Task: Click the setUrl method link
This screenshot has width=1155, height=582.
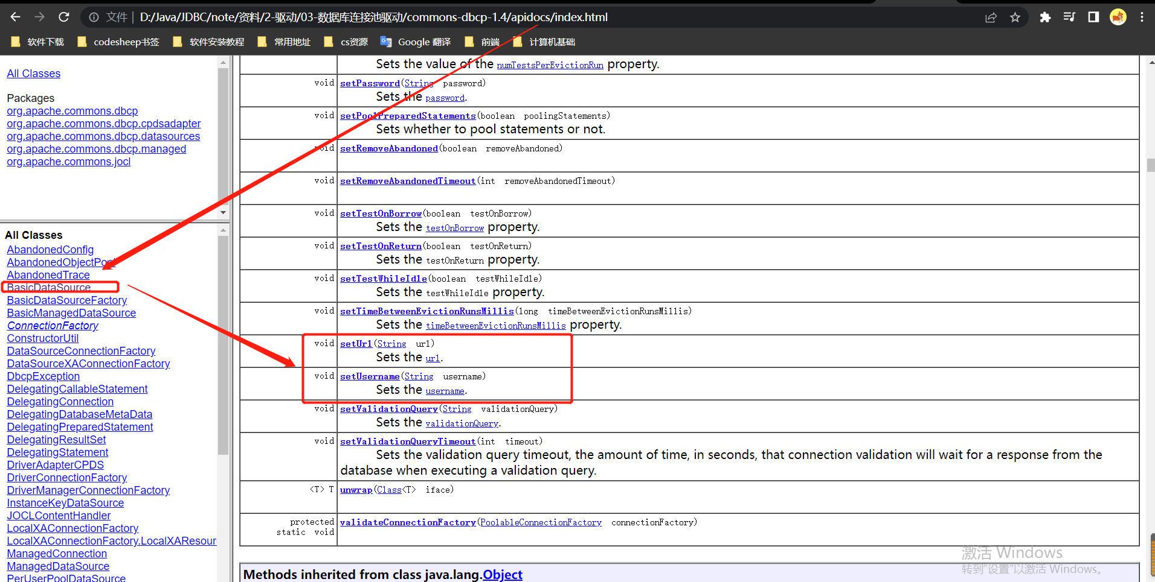Action: tap(356, 344)
